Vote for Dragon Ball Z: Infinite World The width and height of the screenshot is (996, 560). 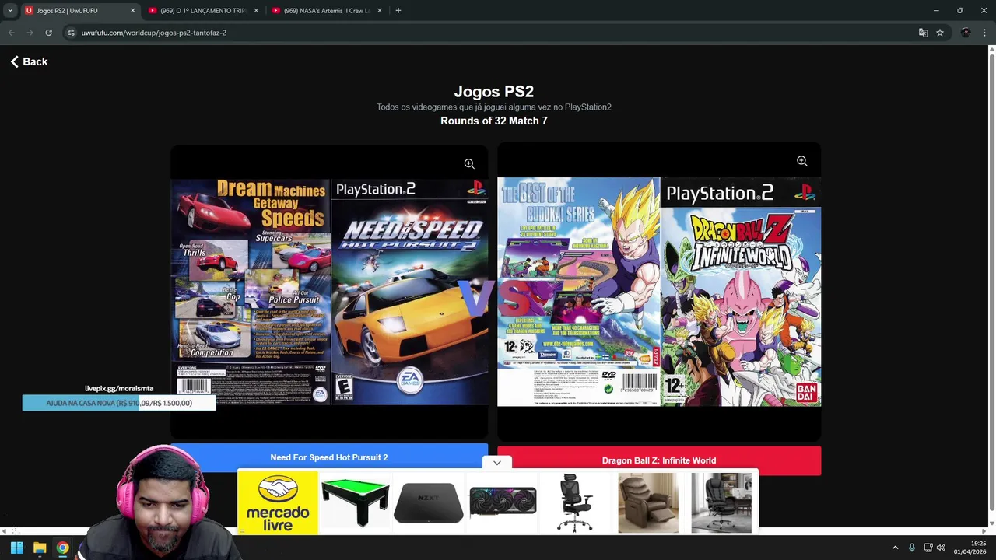[x=659, y=460]
